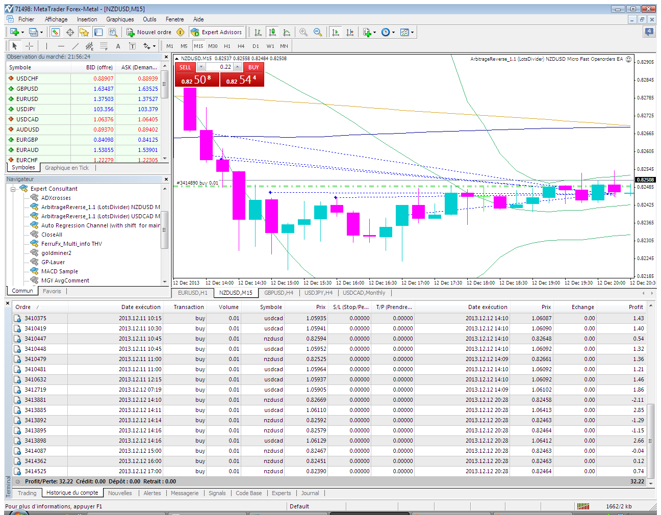This screenshot has width=661, height=515.
Task: Open the Graphique en Tick tab
Action: [67, 168]
